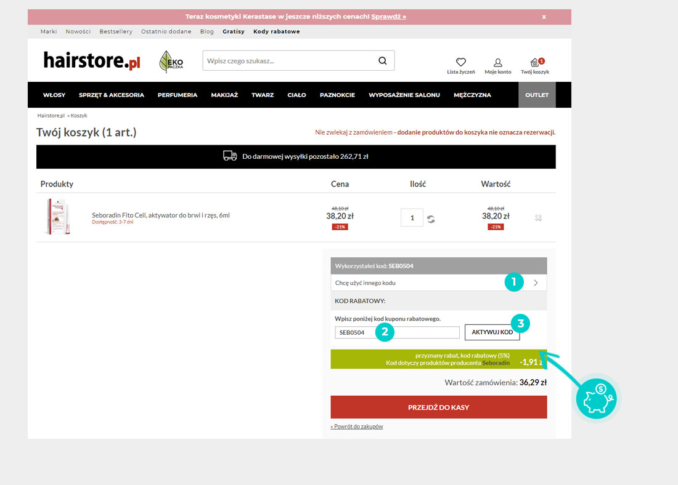The image size is (678, 485).
Task: Click Powrót do zakupów link
Action: 357,427
